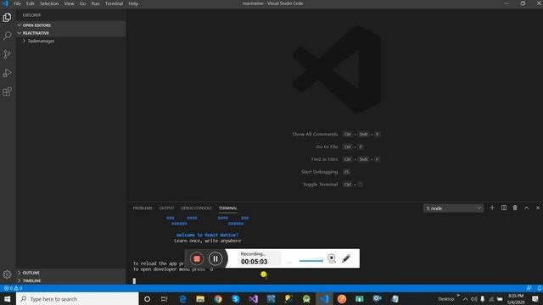
Task: Maximize the terminal panel with up chevron
Action: click(526, 208)
